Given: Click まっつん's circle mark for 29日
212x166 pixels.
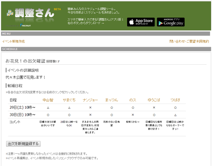Looking at the screenshot, I should tap(112, 108).
